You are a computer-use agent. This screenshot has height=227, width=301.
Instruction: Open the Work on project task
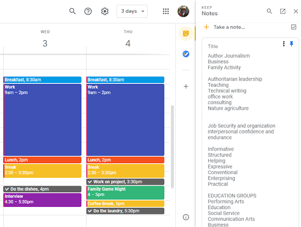(x=126, y=182)
